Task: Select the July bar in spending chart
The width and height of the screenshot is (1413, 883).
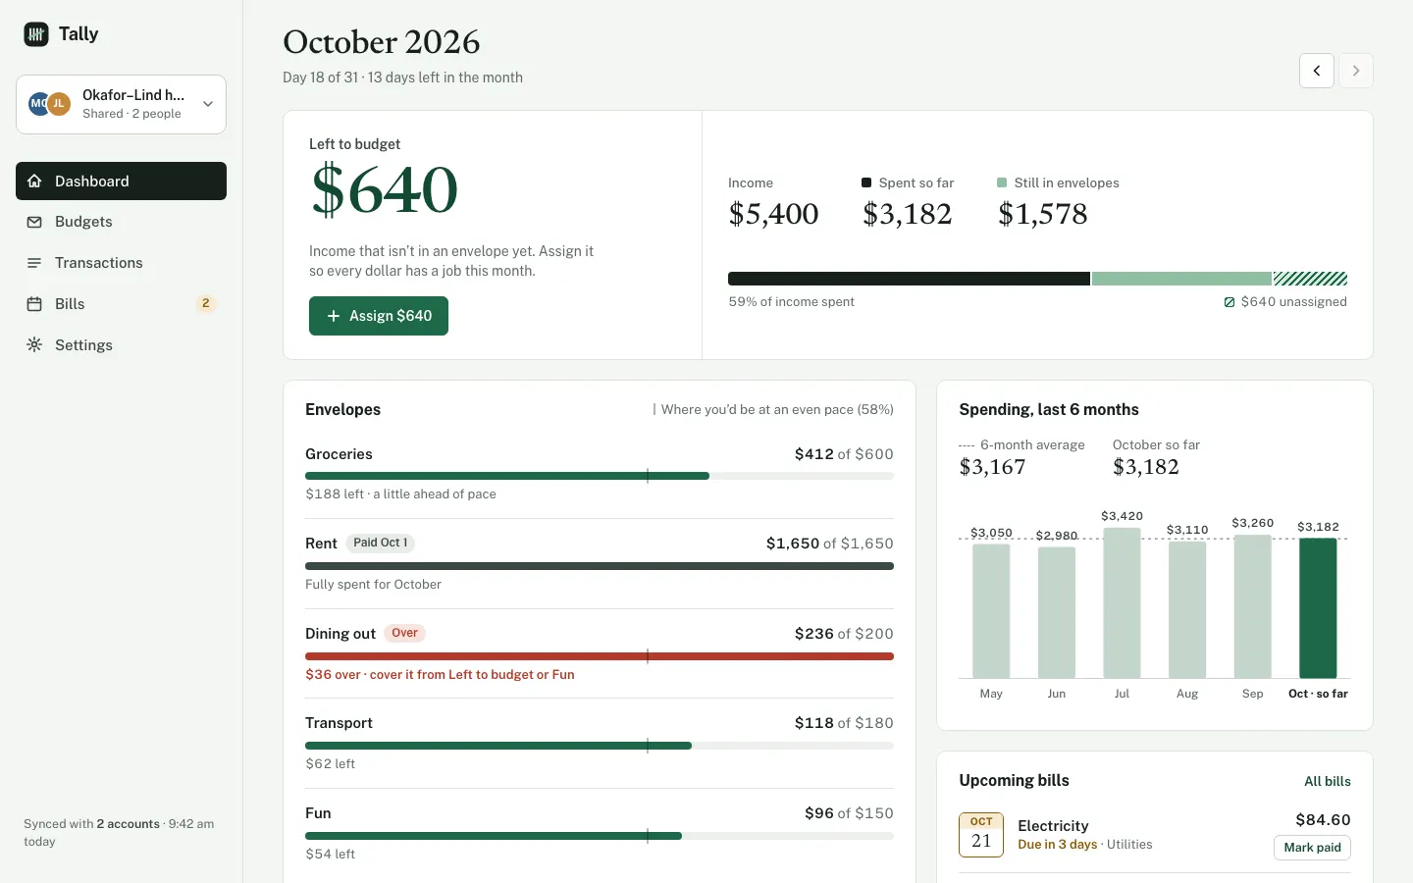Action: click(x=1122, y=603)
